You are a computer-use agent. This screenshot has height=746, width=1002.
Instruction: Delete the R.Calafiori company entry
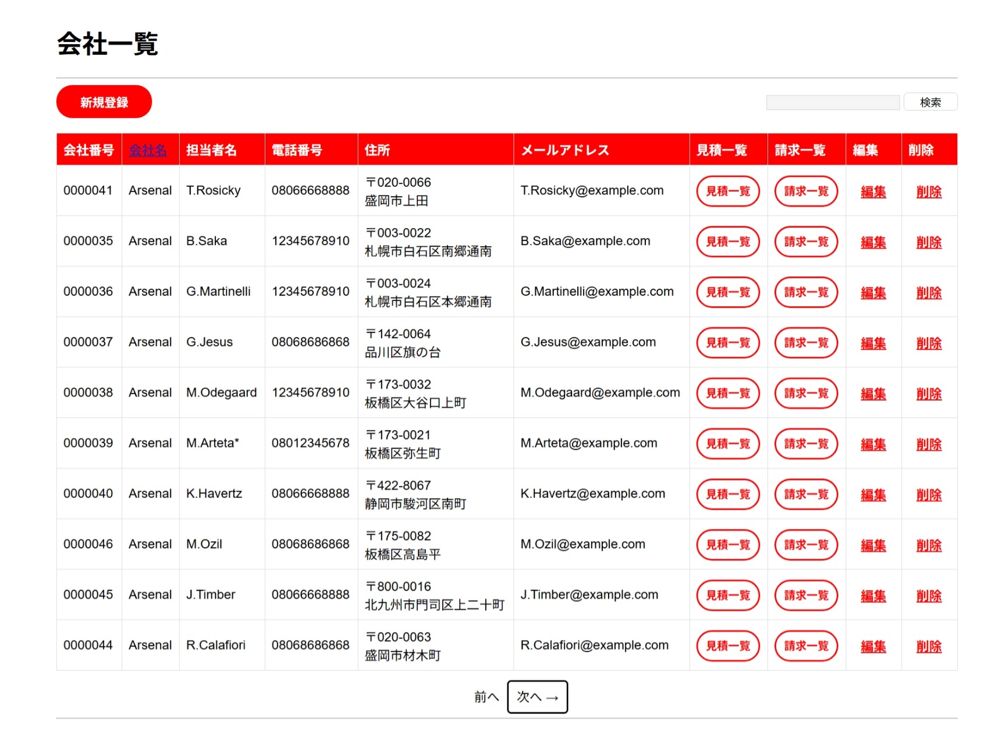(929, 646)
